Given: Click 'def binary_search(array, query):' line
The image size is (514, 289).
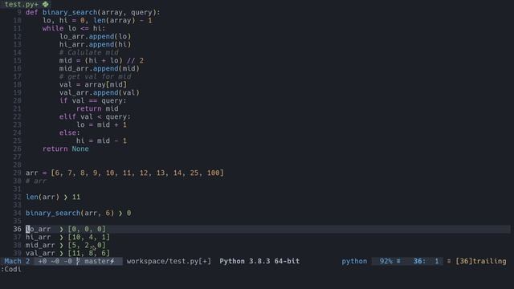Looking at the screenshot, I should tap(93, 13).
